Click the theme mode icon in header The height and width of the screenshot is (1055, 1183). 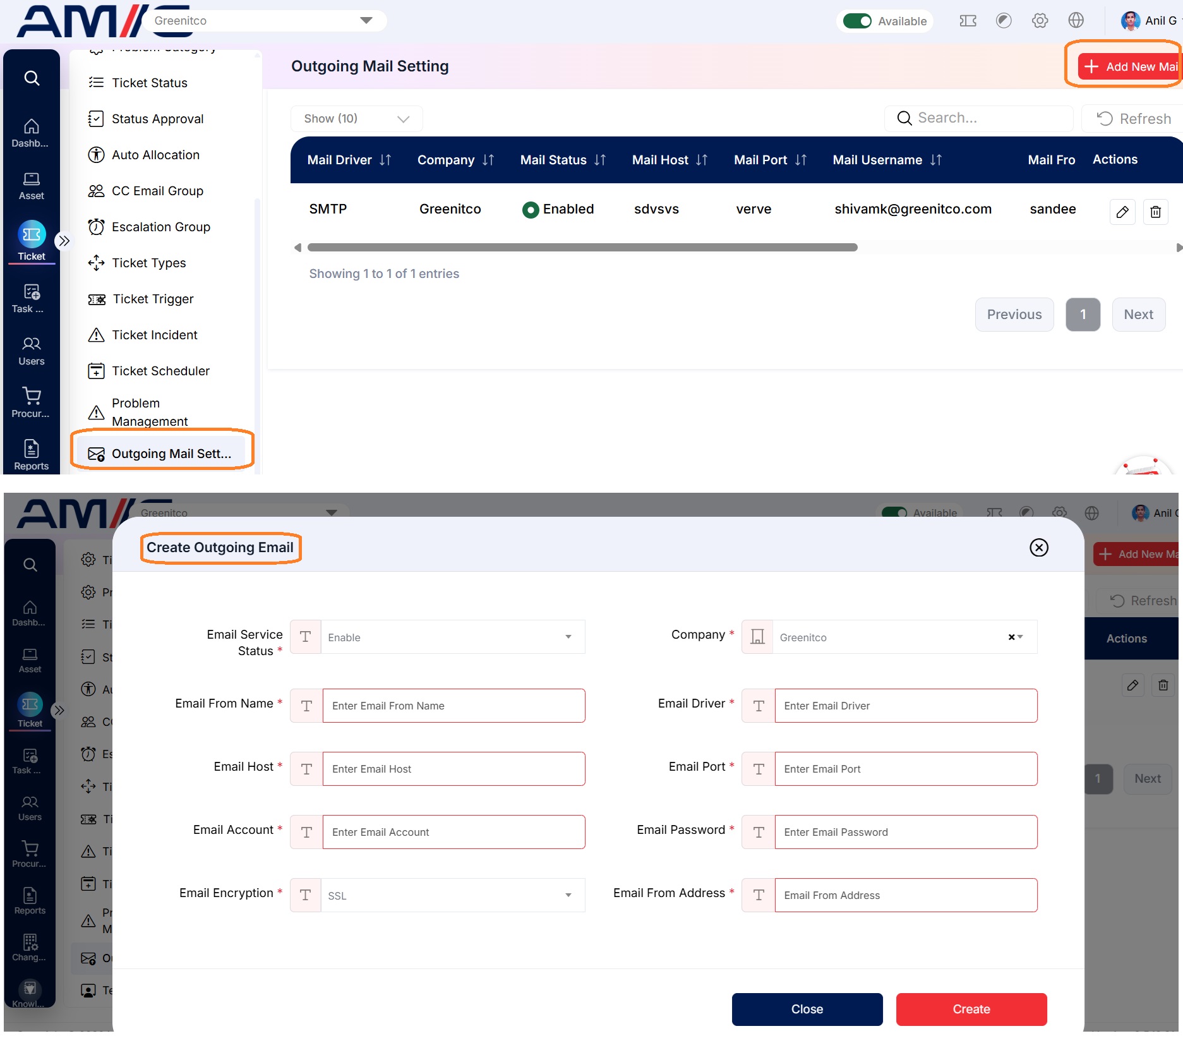pyautogui.click(x=1004, y=21)
